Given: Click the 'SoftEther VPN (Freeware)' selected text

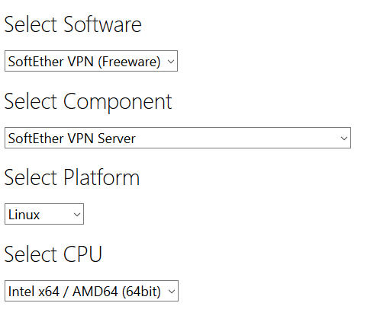Looking at the screenshot, I should tap(84, 62).
